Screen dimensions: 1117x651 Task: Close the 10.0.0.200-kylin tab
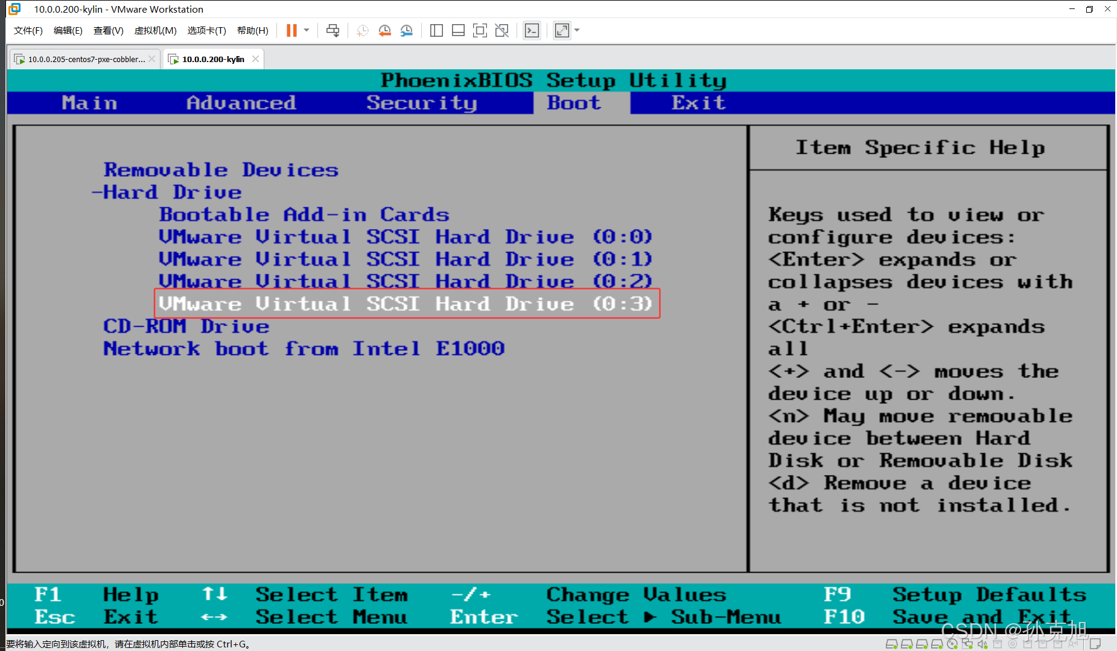pos(255,59)
